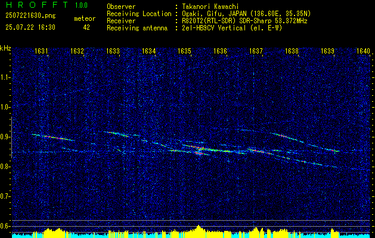Click the 1.0 kHz frequency label
The image size is (375, 238).
pos(4,108)
